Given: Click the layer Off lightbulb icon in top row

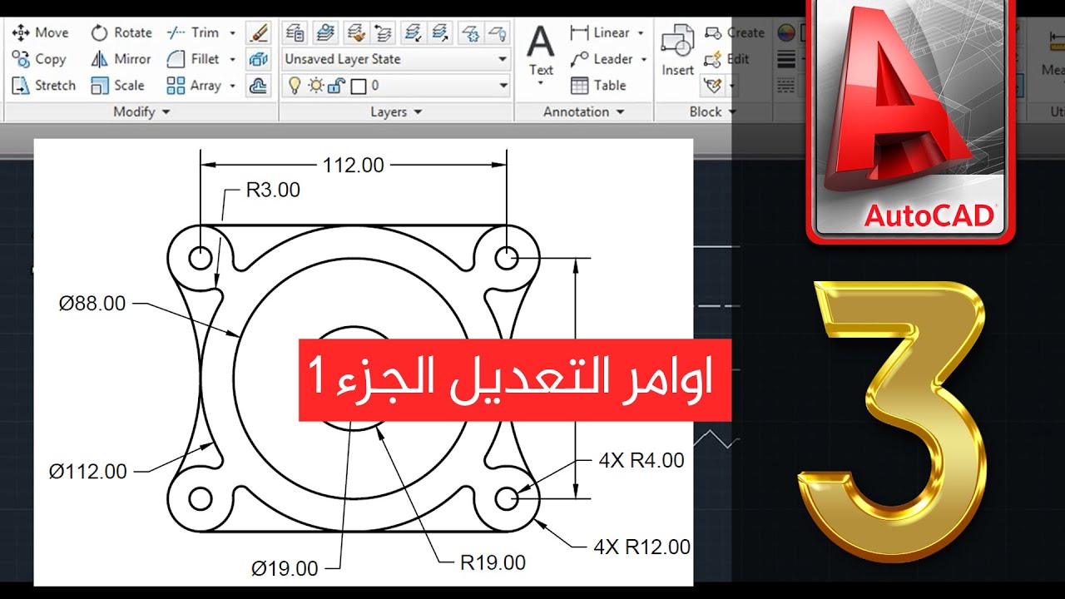Looking at the screenshot, I should click(x=498, y=32).
